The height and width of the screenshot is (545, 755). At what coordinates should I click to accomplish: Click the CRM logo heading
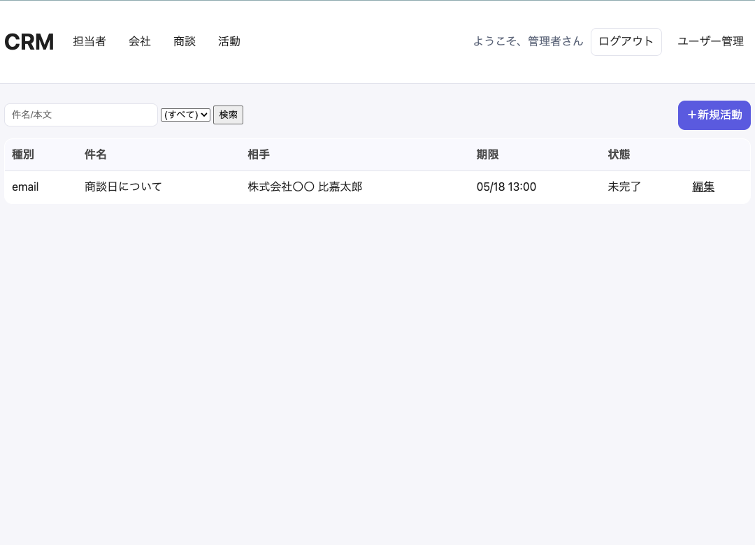coord(29,42)
